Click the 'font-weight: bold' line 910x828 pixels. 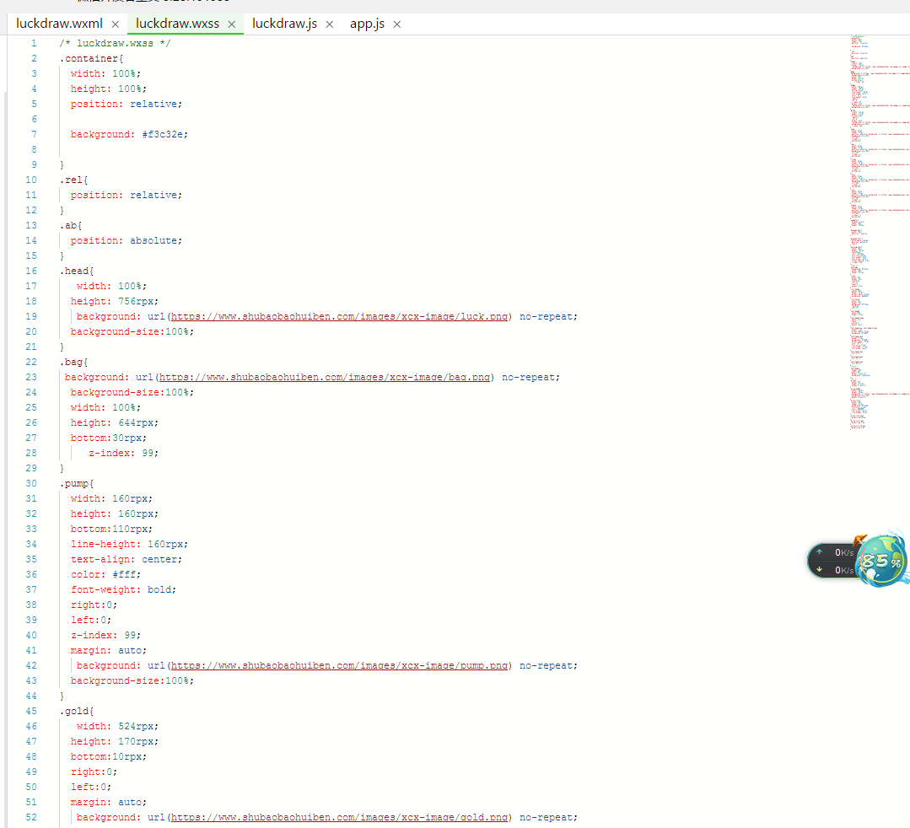124,589
